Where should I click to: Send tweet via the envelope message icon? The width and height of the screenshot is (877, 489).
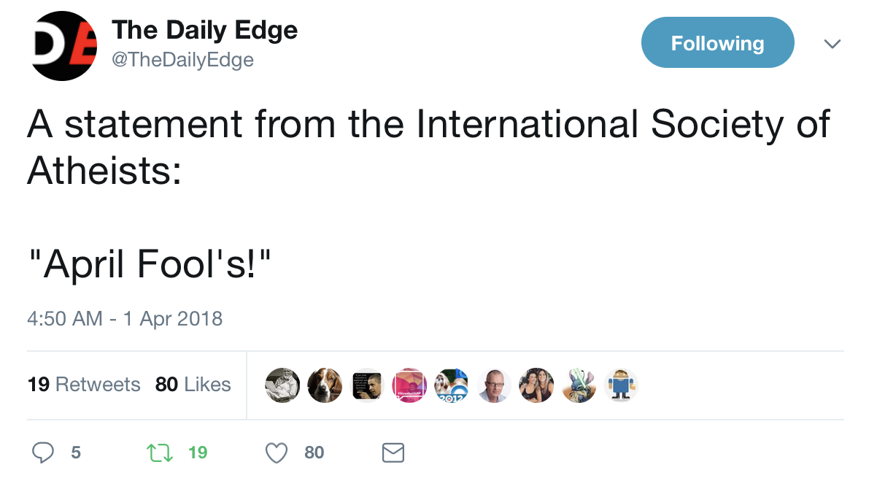click(393, 453)
